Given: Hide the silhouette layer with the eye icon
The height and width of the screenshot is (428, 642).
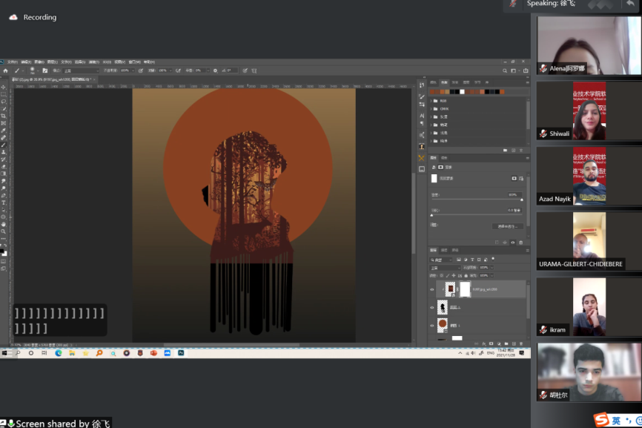Looking at the screenshot, I should (x=432, y=307).
